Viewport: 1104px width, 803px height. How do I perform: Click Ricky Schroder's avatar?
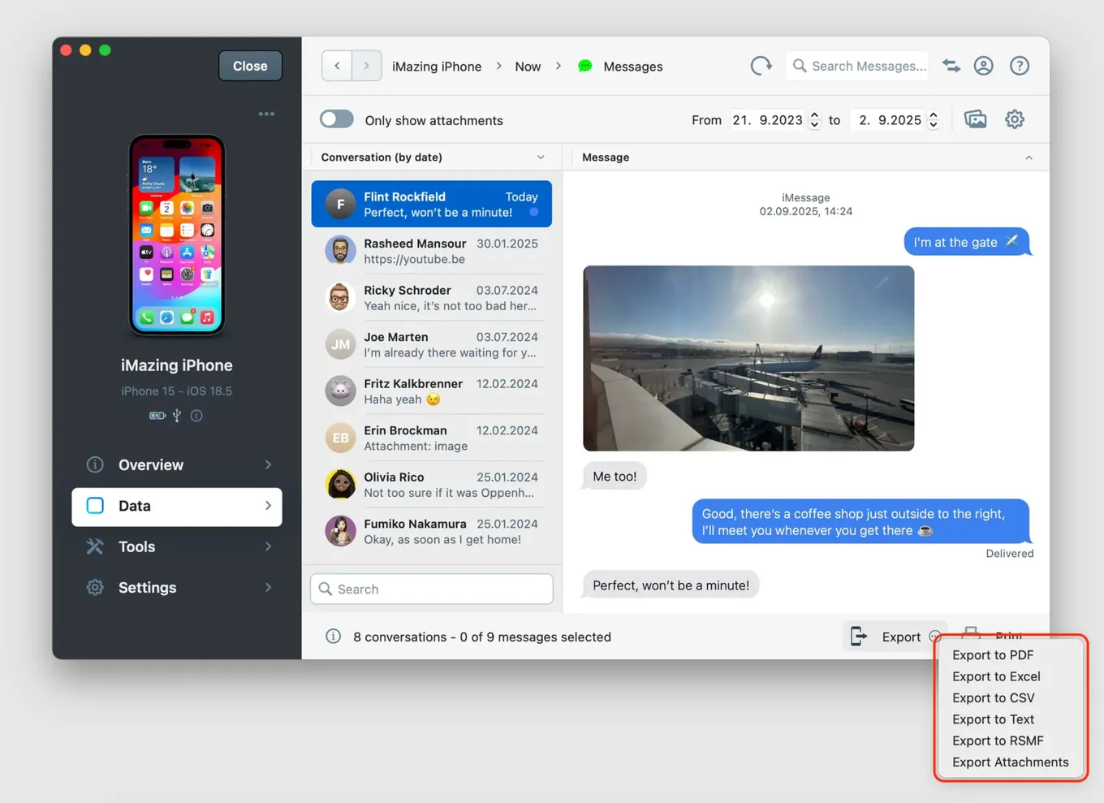click(340, 297)
